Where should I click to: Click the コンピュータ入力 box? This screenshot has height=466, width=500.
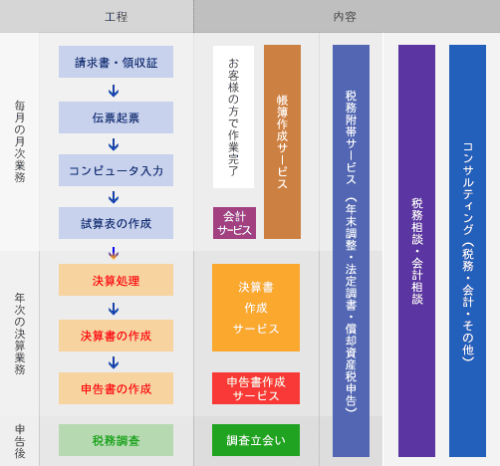click(116, 170)
